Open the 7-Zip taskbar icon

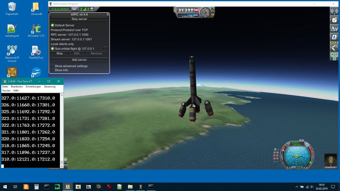88,187
